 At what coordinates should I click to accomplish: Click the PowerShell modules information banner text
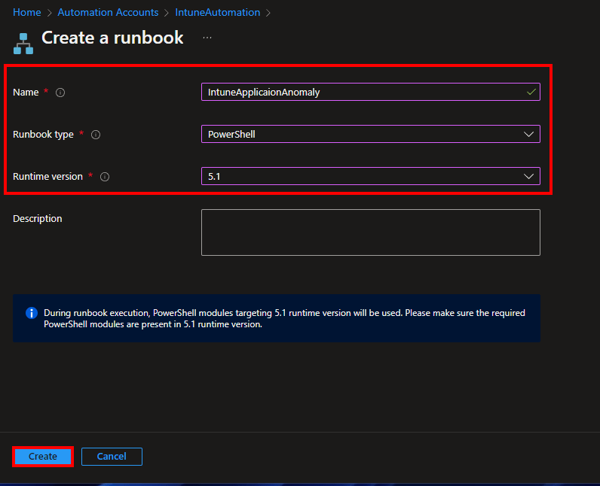pyautogui.click(x=284, y=318)
